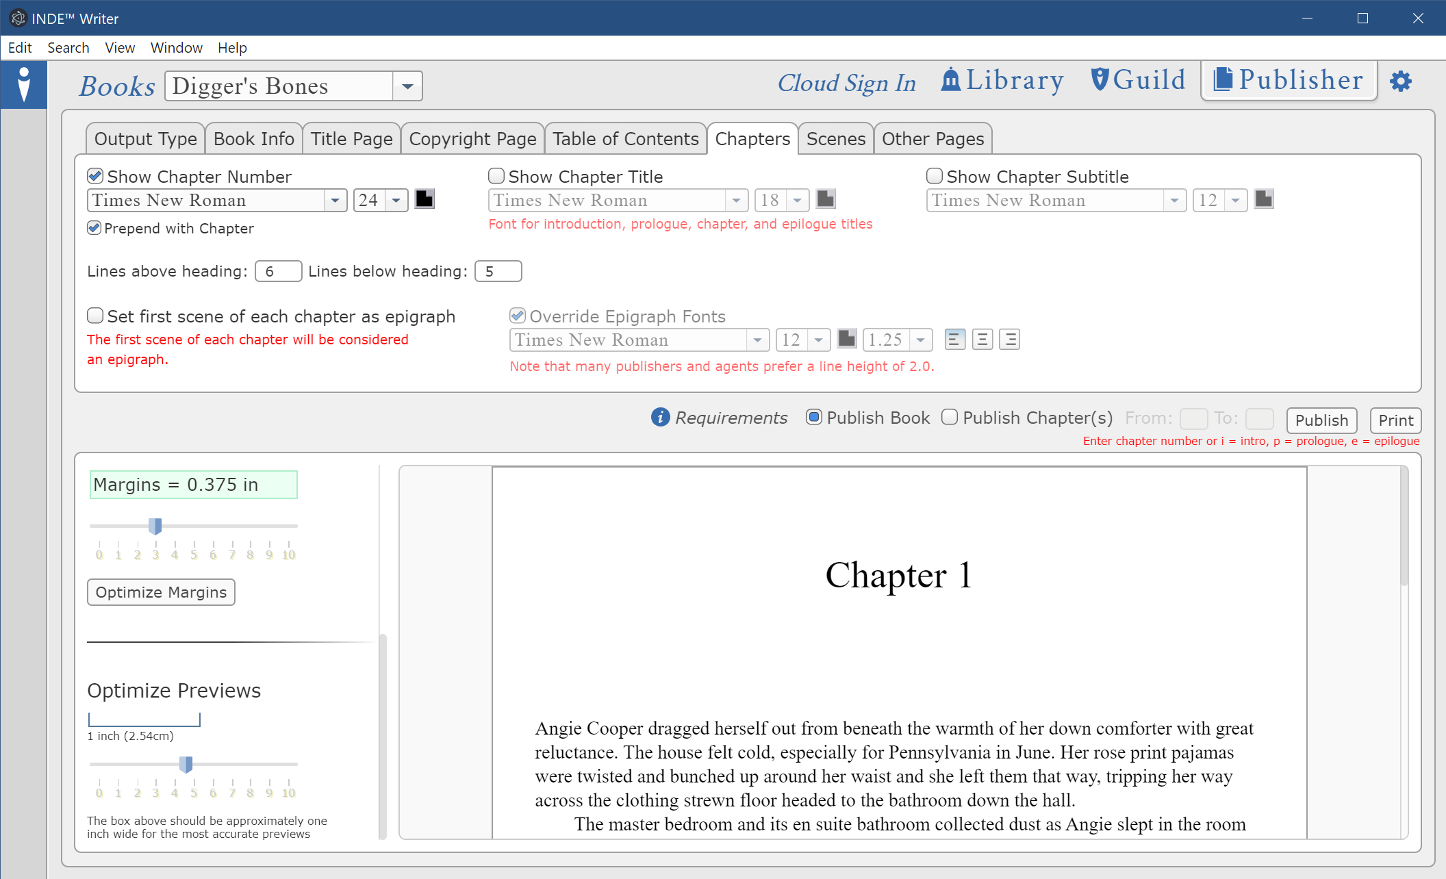Enable Show Chapter Title checkbox
The width and height of the screenshot is (1446, 879).
496,177
